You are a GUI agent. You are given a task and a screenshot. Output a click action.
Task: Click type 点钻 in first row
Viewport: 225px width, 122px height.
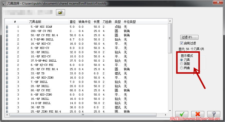tap(118, 27)
